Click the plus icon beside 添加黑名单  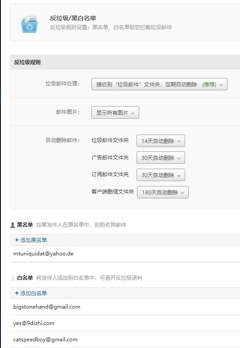coord(17,240)
